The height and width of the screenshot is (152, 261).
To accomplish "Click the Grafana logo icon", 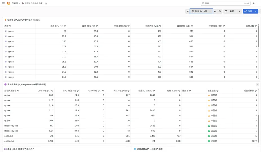I will pyautogui.click(x=8, y=3).
